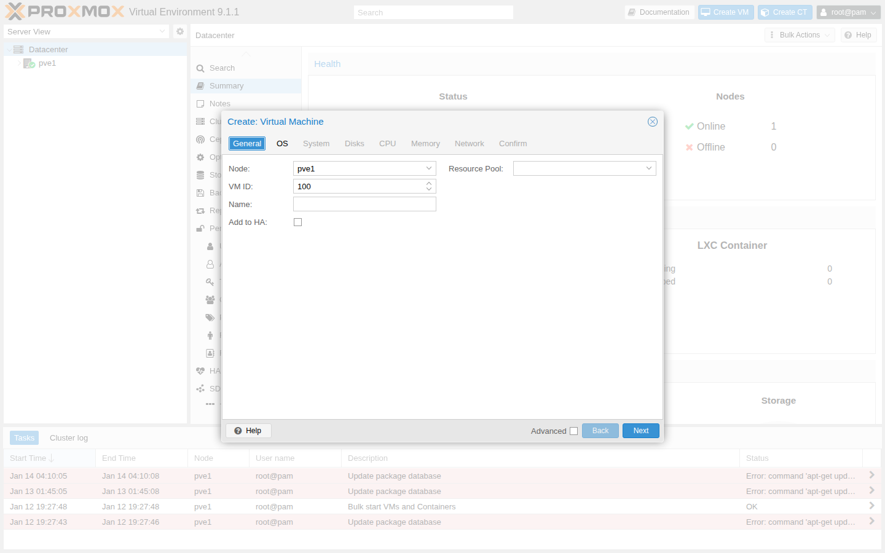Open the SDN section in the sidebar
Viewport: 885px width, 553px height.
pyautogui.click(x=200, y=388)
